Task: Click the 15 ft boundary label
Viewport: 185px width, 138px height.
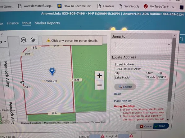Action: point(34,48)
